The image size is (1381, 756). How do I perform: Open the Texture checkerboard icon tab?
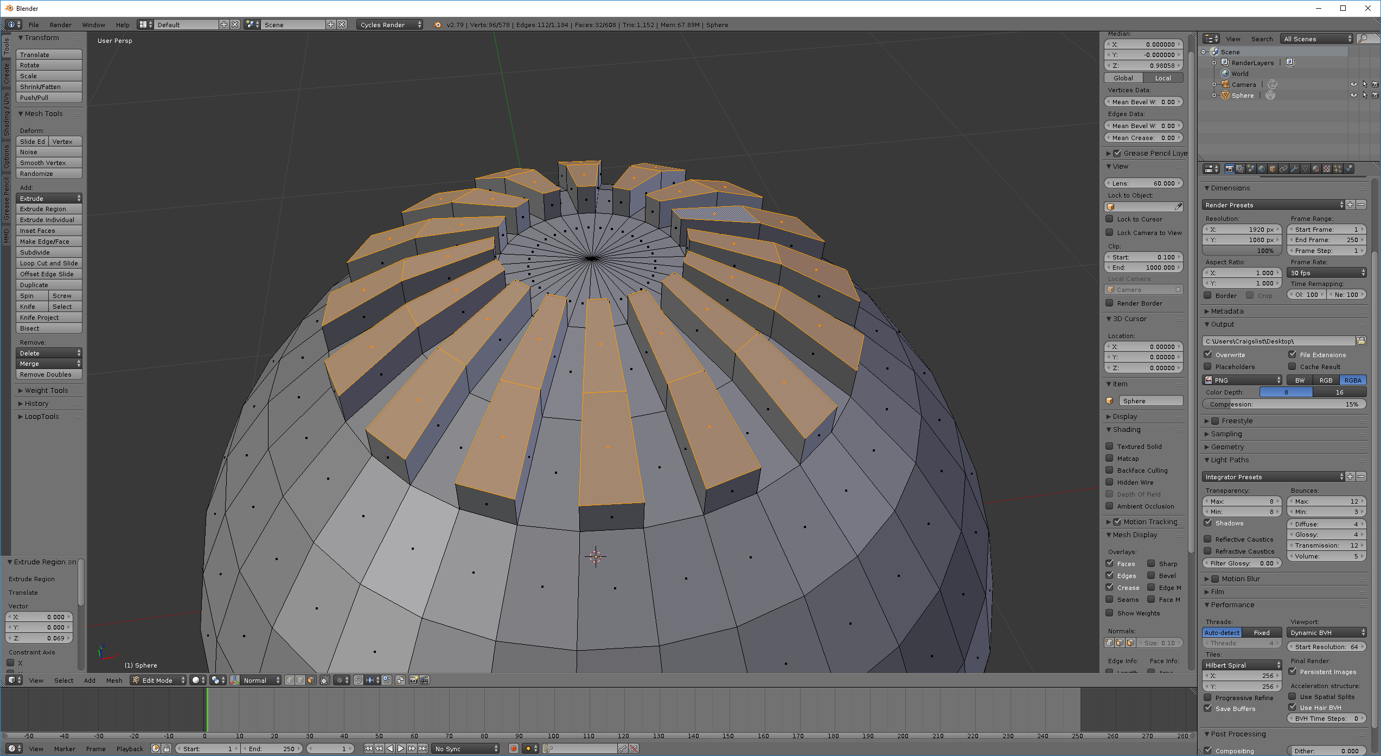[1327, 169]
